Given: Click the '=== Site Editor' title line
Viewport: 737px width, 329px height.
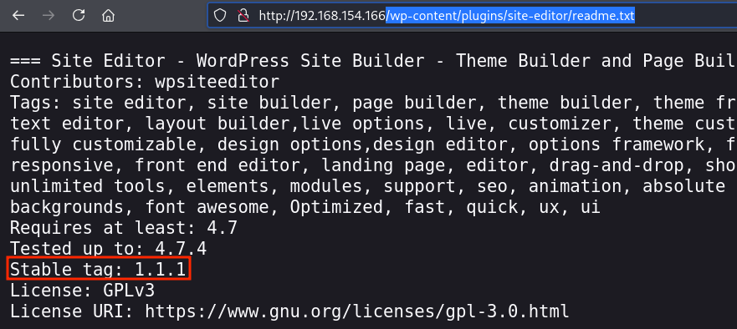Looking at the screenshot, I should 373,61.
